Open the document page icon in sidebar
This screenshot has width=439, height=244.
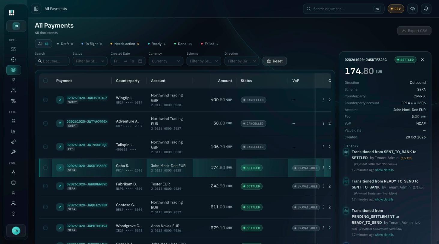coord(14,80)
